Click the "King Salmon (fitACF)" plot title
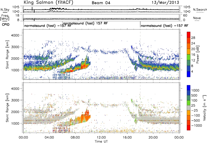This screenshot has height=143, width=207. pyautogui.click(x=48, y=3)
